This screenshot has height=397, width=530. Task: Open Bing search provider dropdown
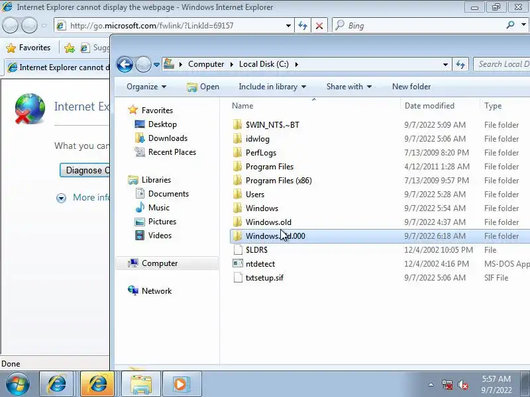(523, 24)
